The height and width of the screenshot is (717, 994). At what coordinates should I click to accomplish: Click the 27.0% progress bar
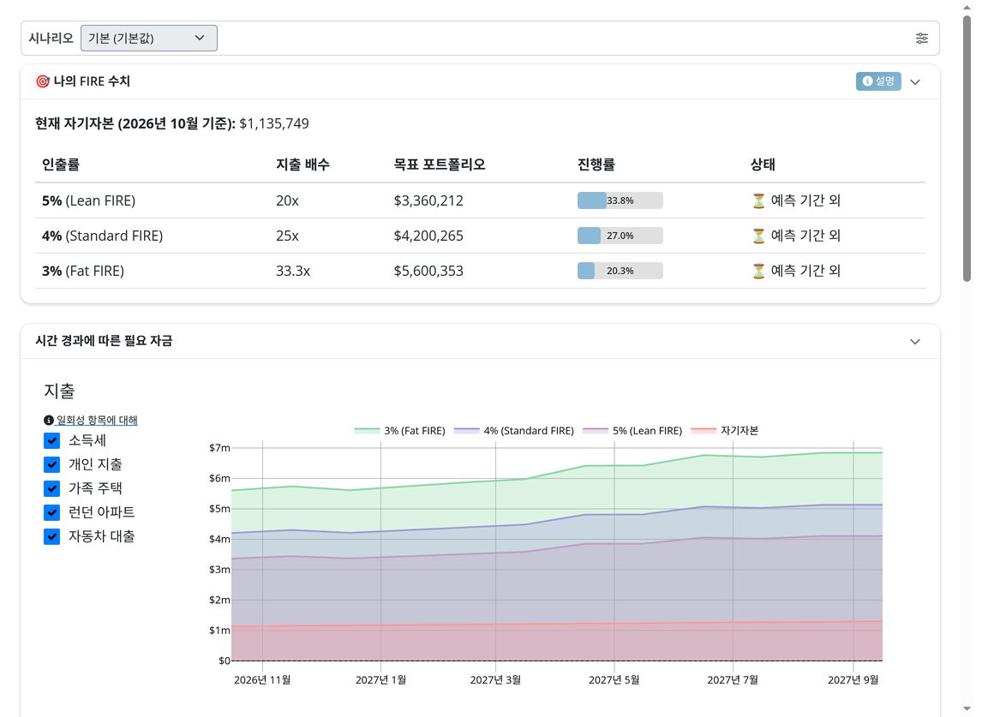pyautogui.click(x=620, y=236)
